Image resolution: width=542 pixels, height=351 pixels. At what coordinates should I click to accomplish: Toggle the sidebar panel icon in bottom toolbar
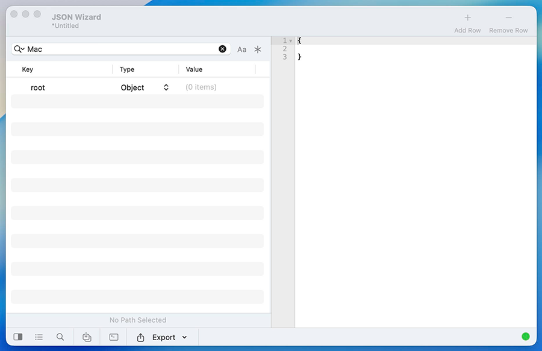pos(18,337)
